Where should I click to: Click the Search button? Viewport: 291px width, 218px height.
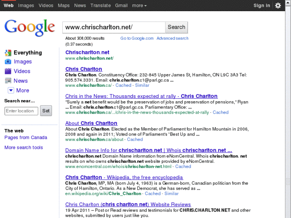(x=176, y=27)
